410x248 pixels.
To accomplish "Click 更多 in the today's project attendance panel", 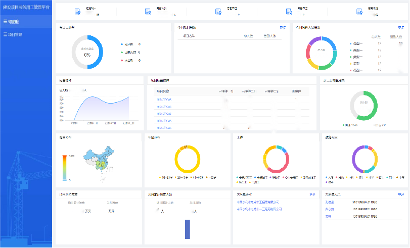I will (x=283, y=27).
